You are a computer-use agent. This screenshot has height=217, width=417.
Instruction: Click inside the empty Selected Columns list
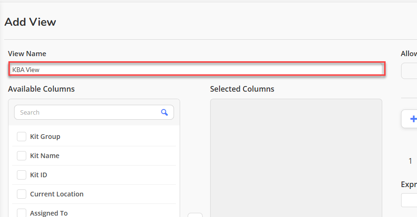click(296, 158)
